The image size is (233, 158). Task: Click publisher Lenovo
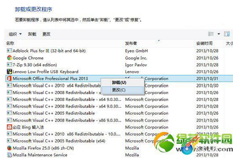point(132,71)
